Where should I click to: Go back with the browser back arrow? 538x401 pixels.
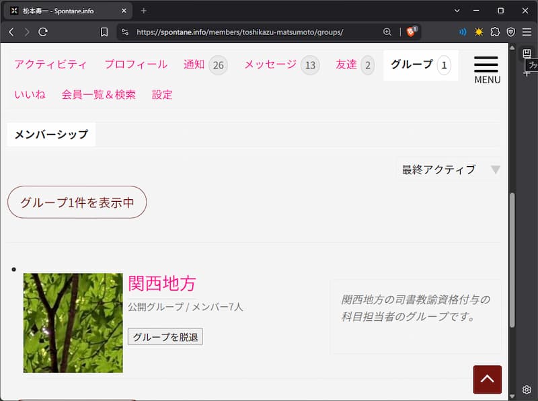pyautogui.click(x=11, y=32)
